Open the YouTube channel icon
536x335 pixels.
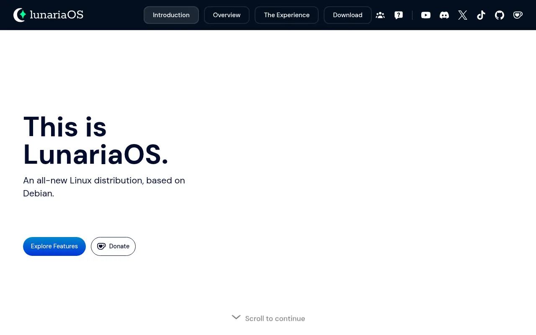click(x=426, y=15)
